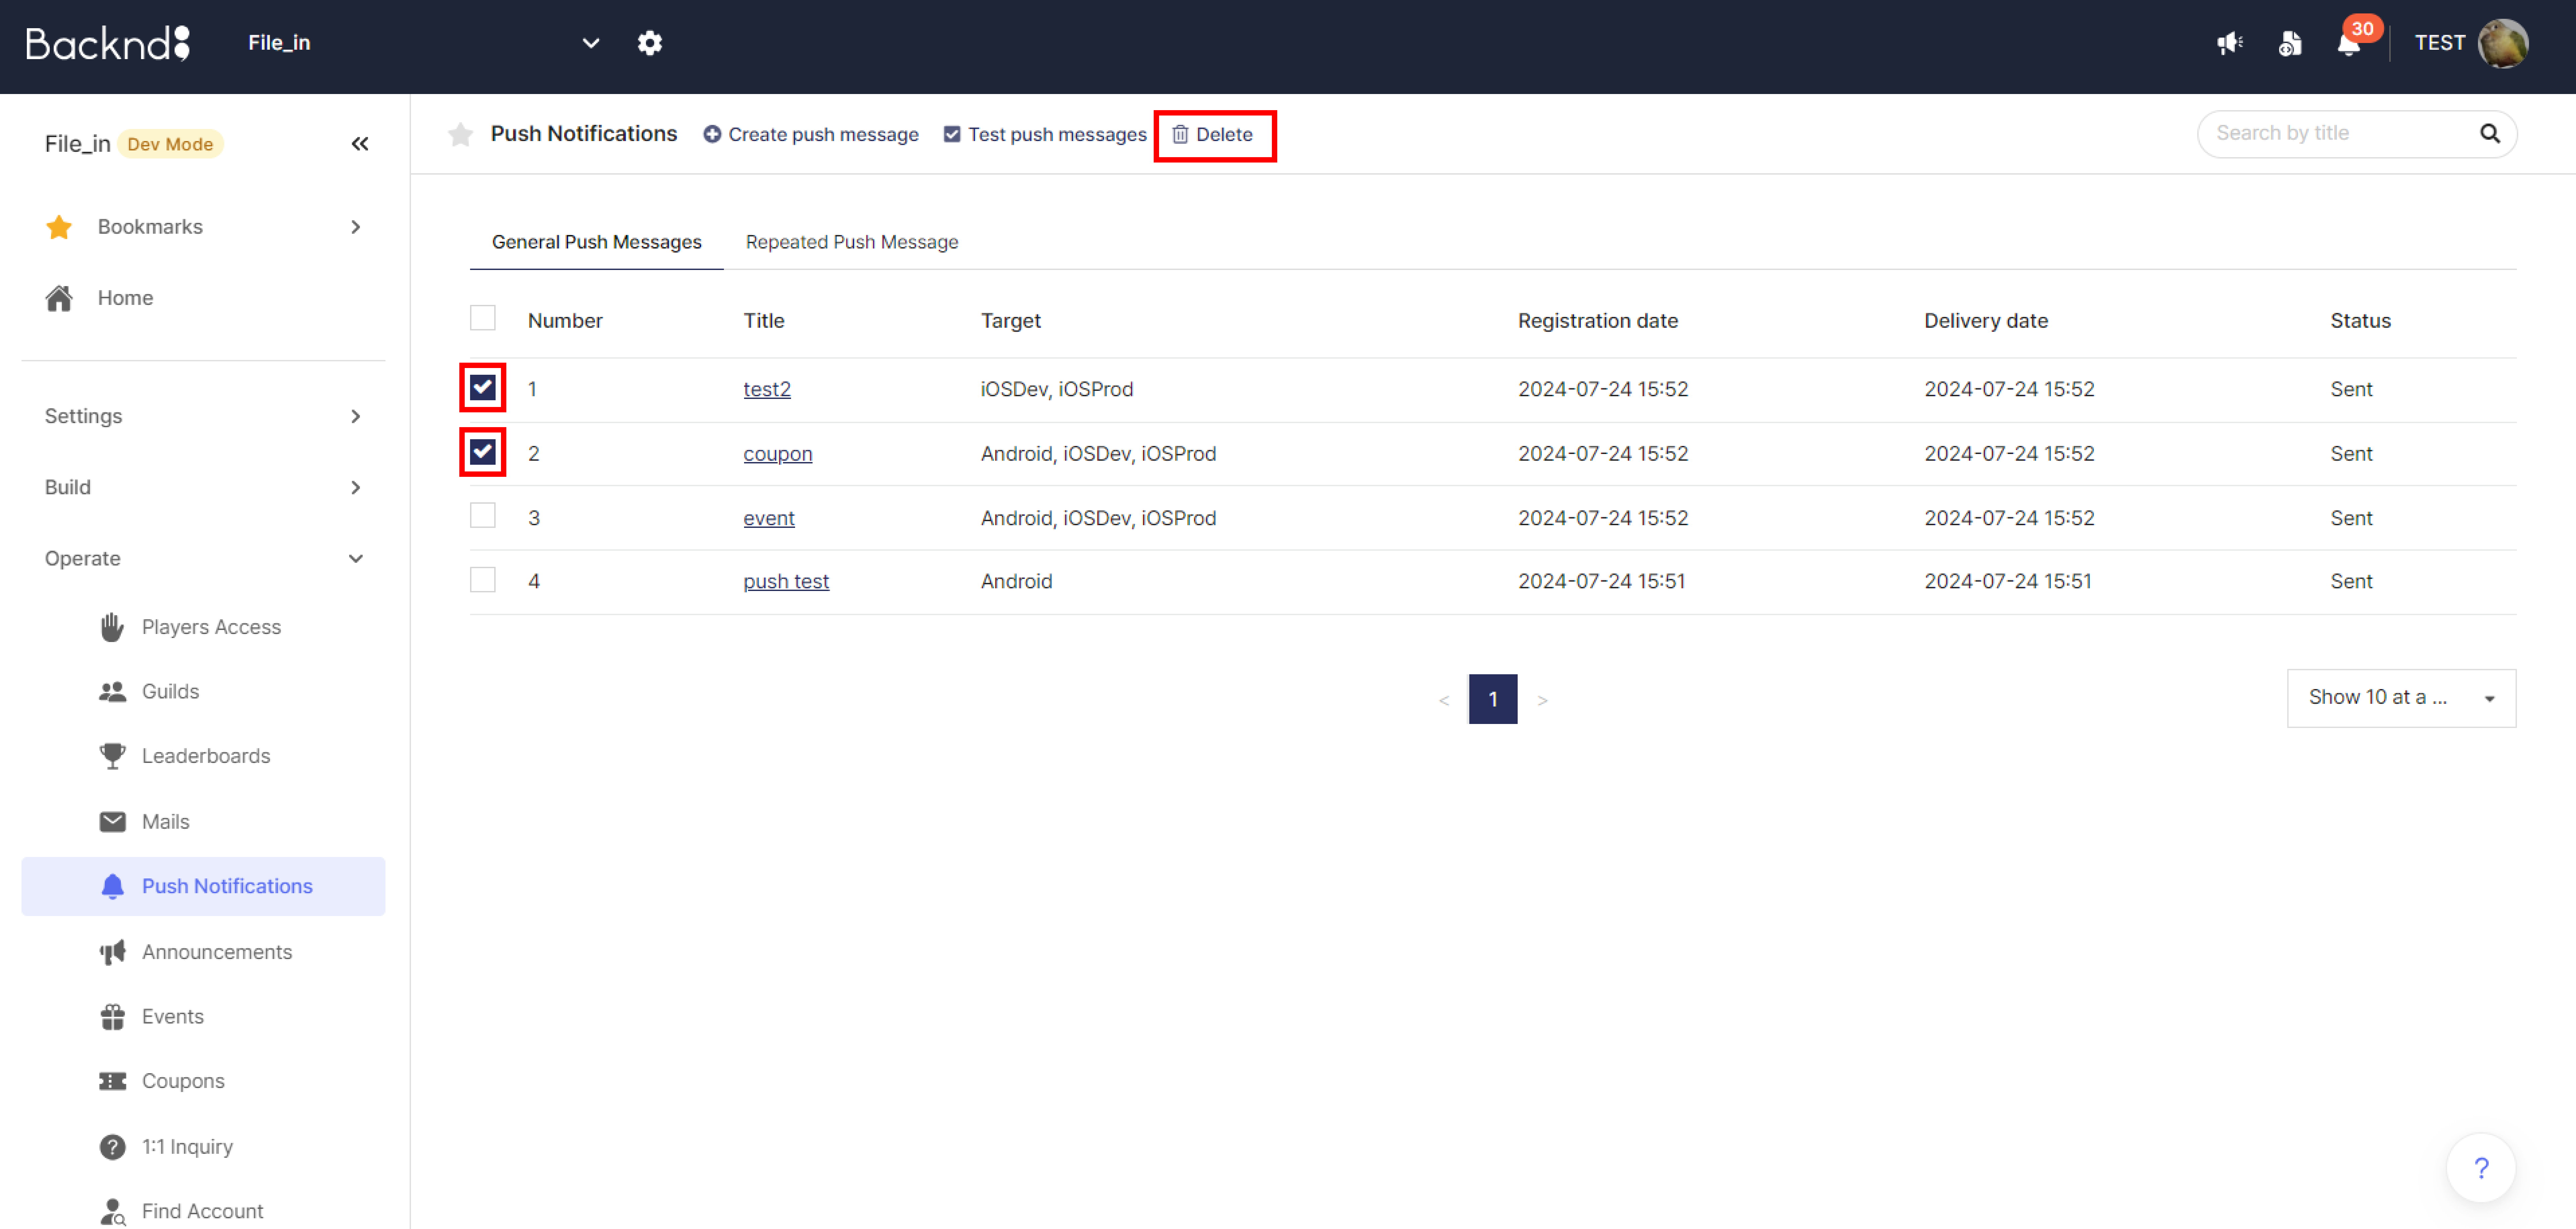Collapse the sidebar with double-chevron icon
Image resolution: width=2576 pixels, height=1229 pixels.
(x=360, y=144)
